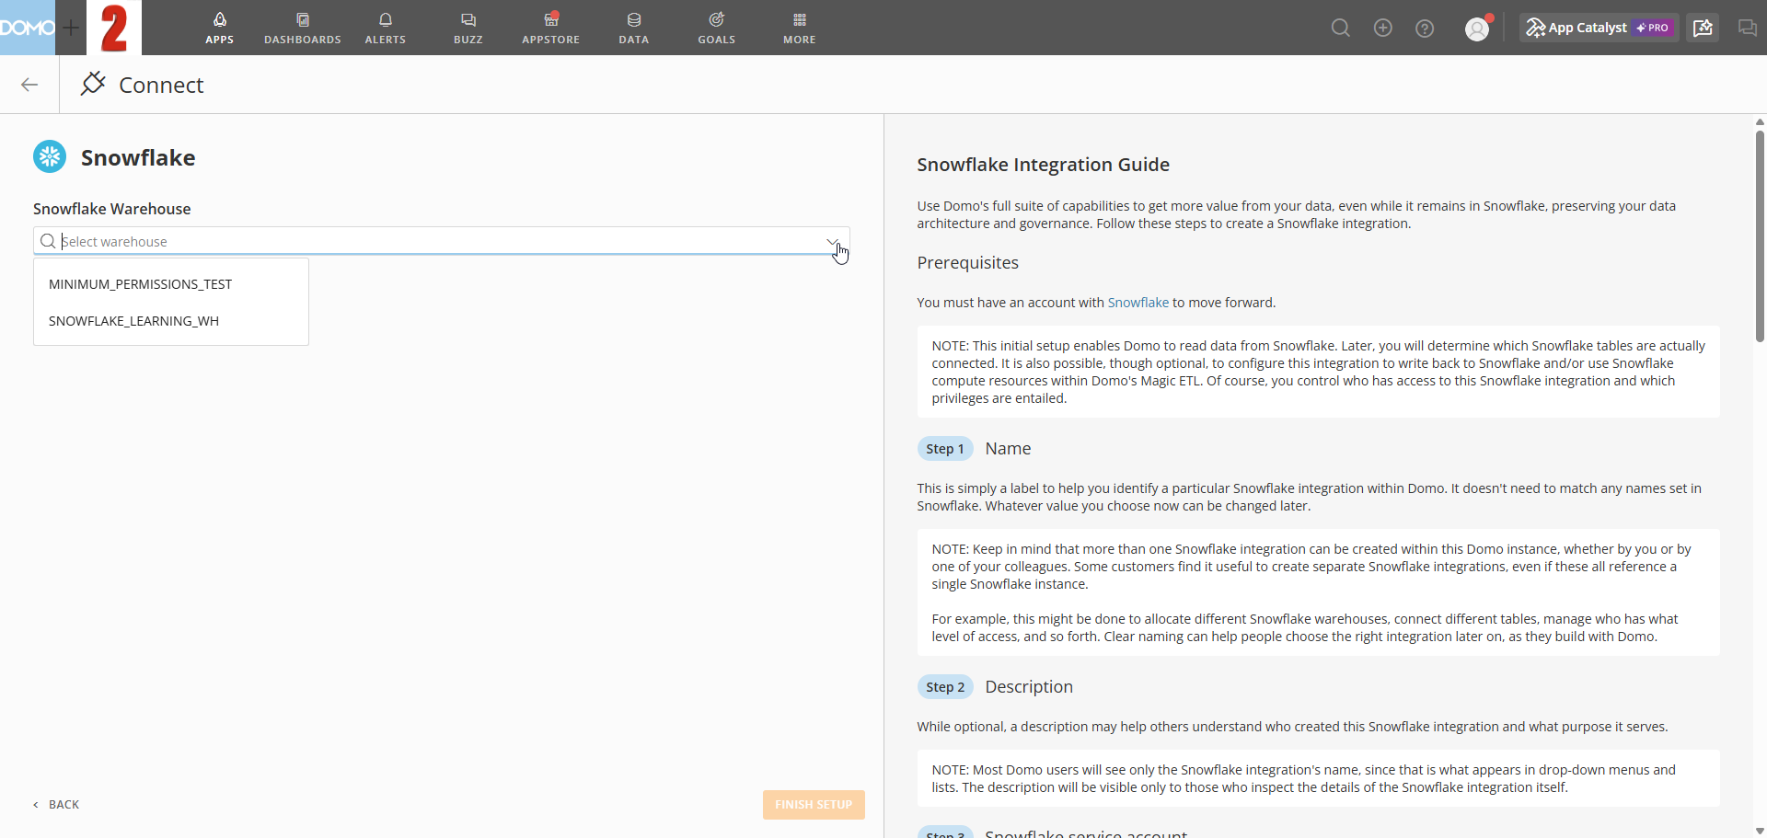Click the plus icon beside the Domo logo
This screenshot has height=838, width=1767.
tap(71, 28)
